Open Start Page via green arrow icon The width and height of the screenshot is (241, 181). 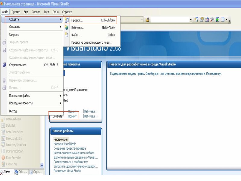[x=217, y=20]
